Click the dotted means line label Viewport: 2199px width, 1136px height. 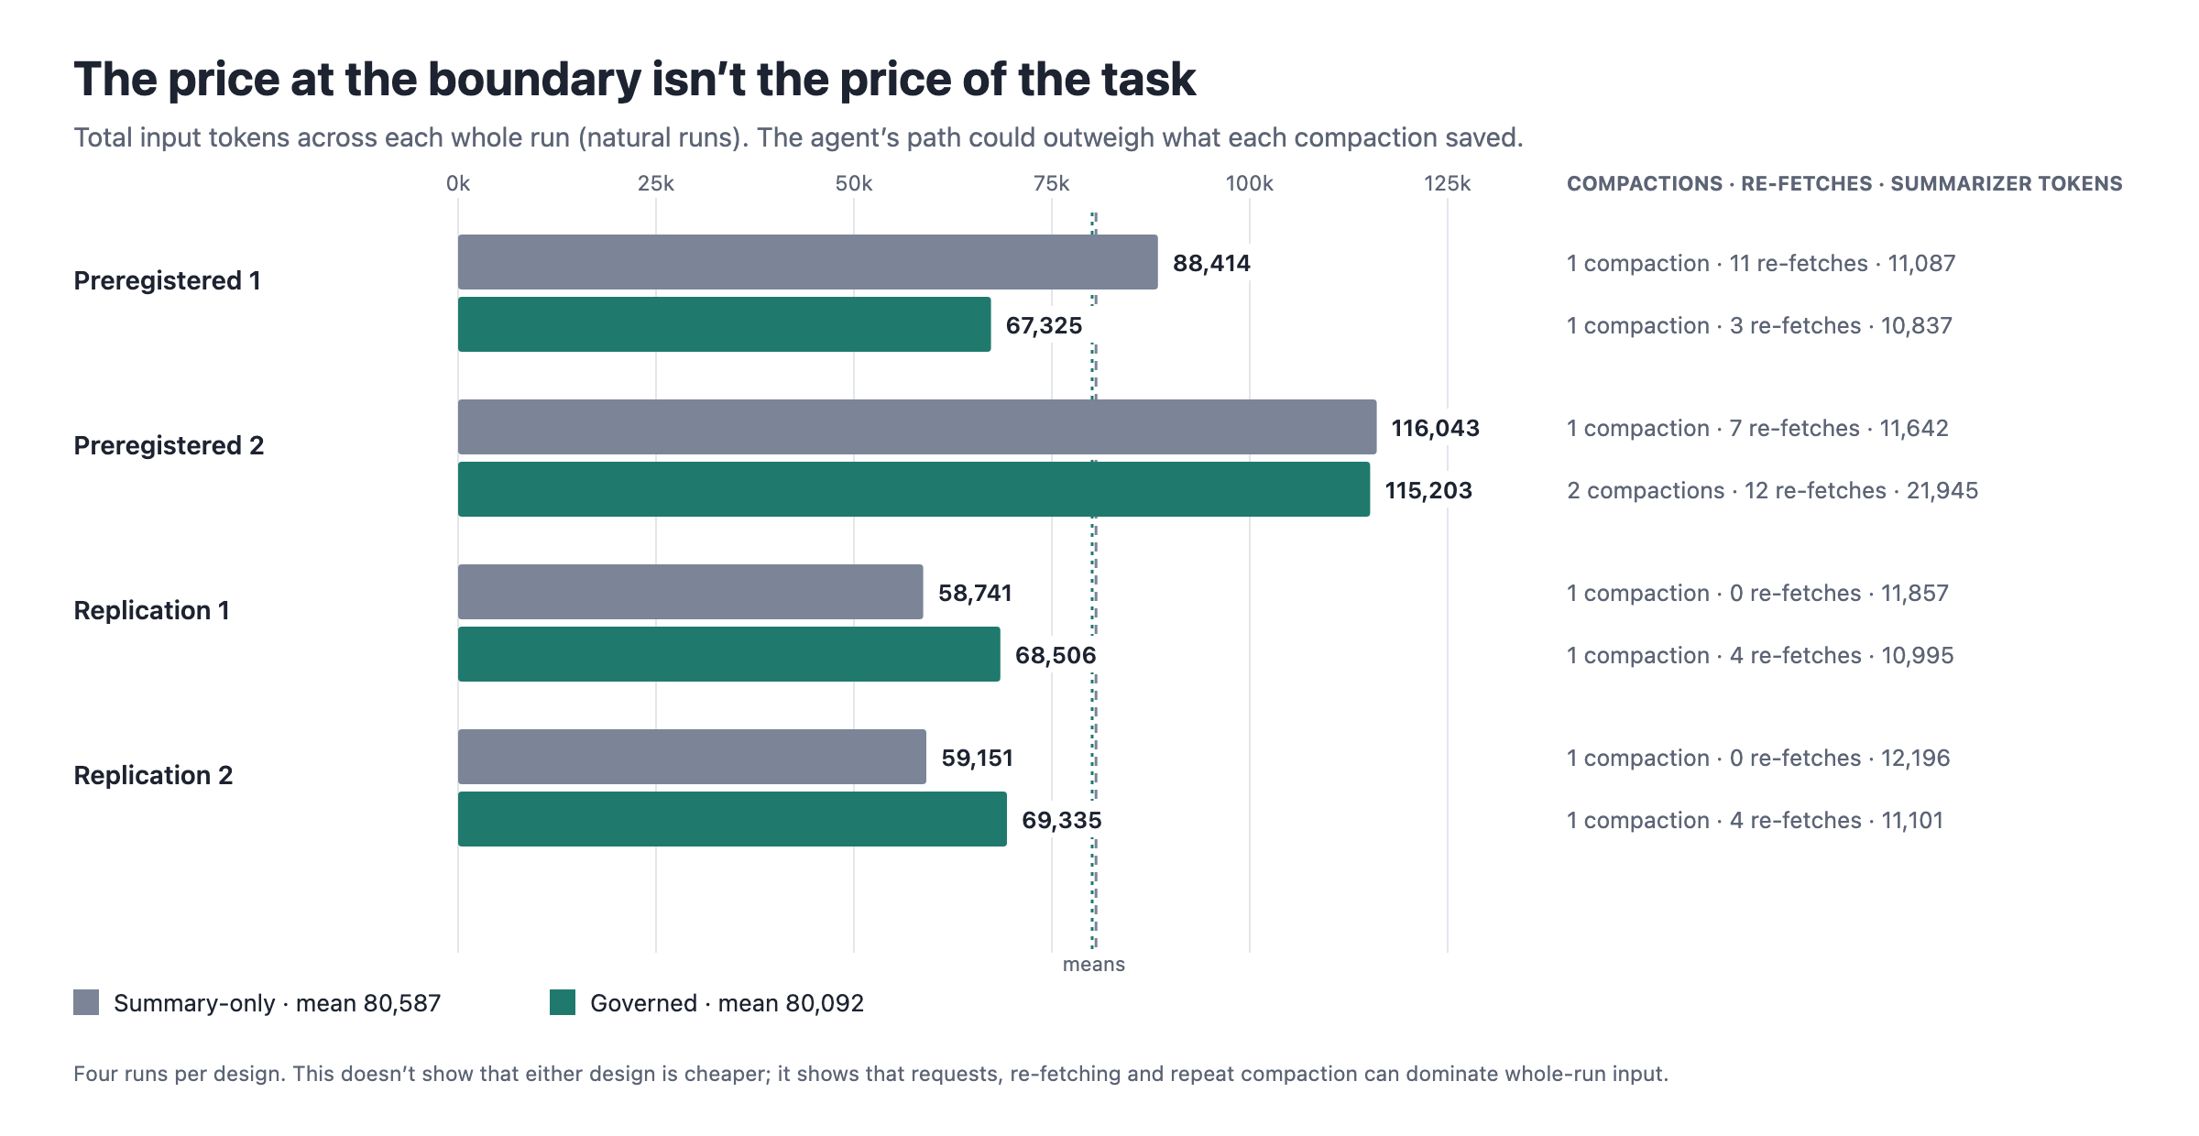(x=1094, y=964)
